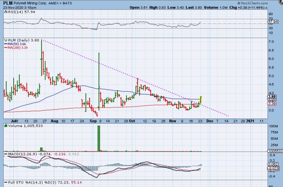Click the Open 3.51 value
Viewport: 283px width, 187px height.
point(138,8)
